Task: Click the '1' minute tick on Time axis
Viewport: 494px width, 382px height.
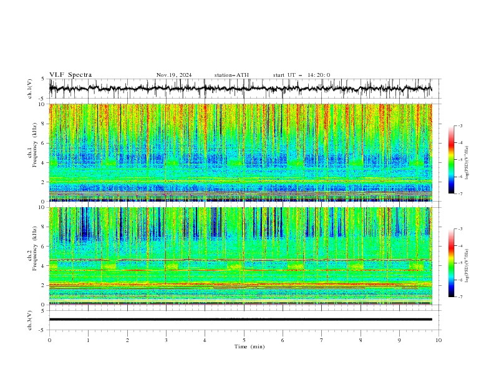Action: [88, 340]
